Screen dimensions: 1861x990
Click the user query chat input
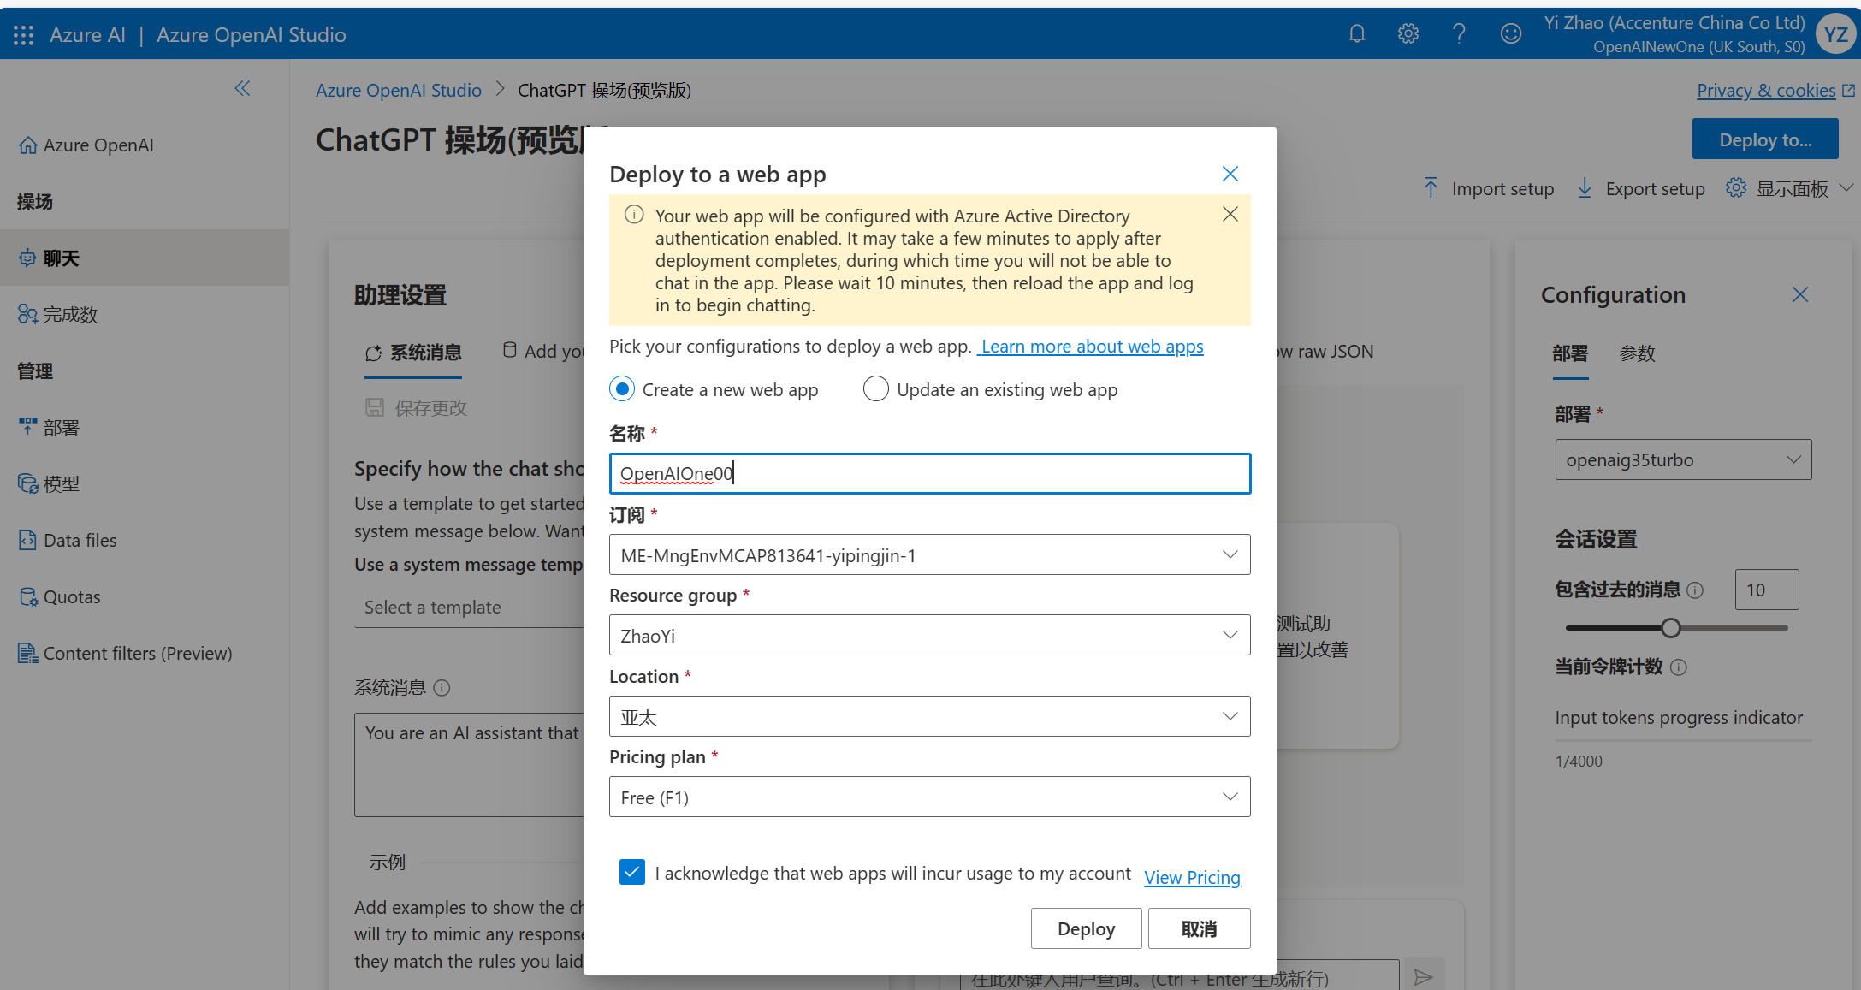click(x=1179, y=976)
